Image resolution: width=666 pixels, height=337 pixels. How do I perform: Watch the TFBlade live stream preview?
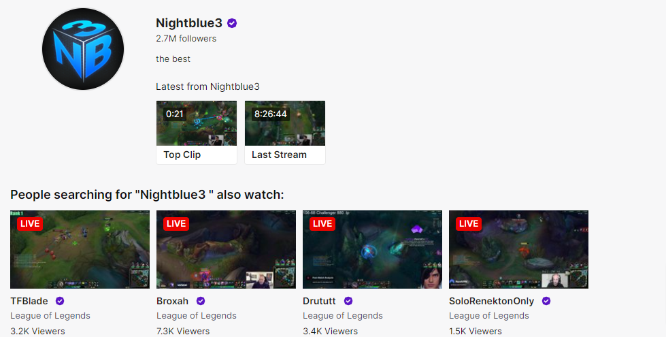pos(80,249)
